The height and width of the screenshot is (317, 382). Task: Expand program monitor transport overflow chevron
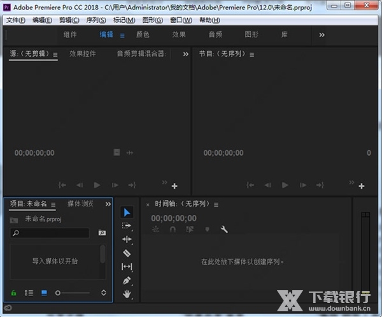coord(351,182)
